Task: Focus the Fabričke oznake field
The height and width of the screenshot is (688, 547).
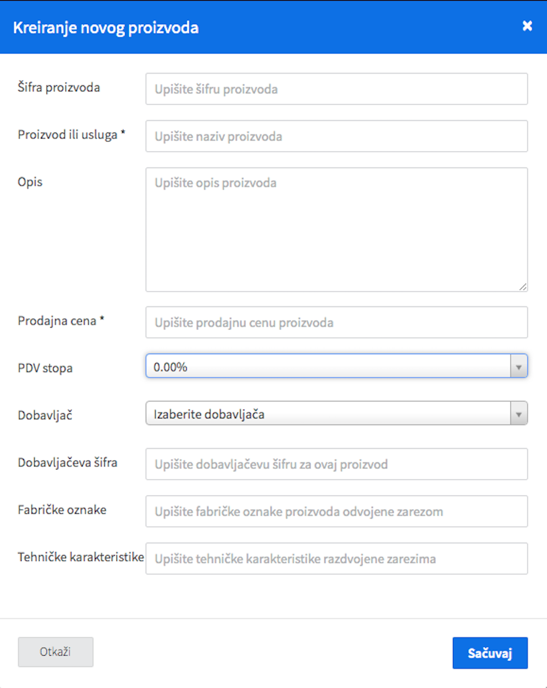Action: tap(336, 511)
